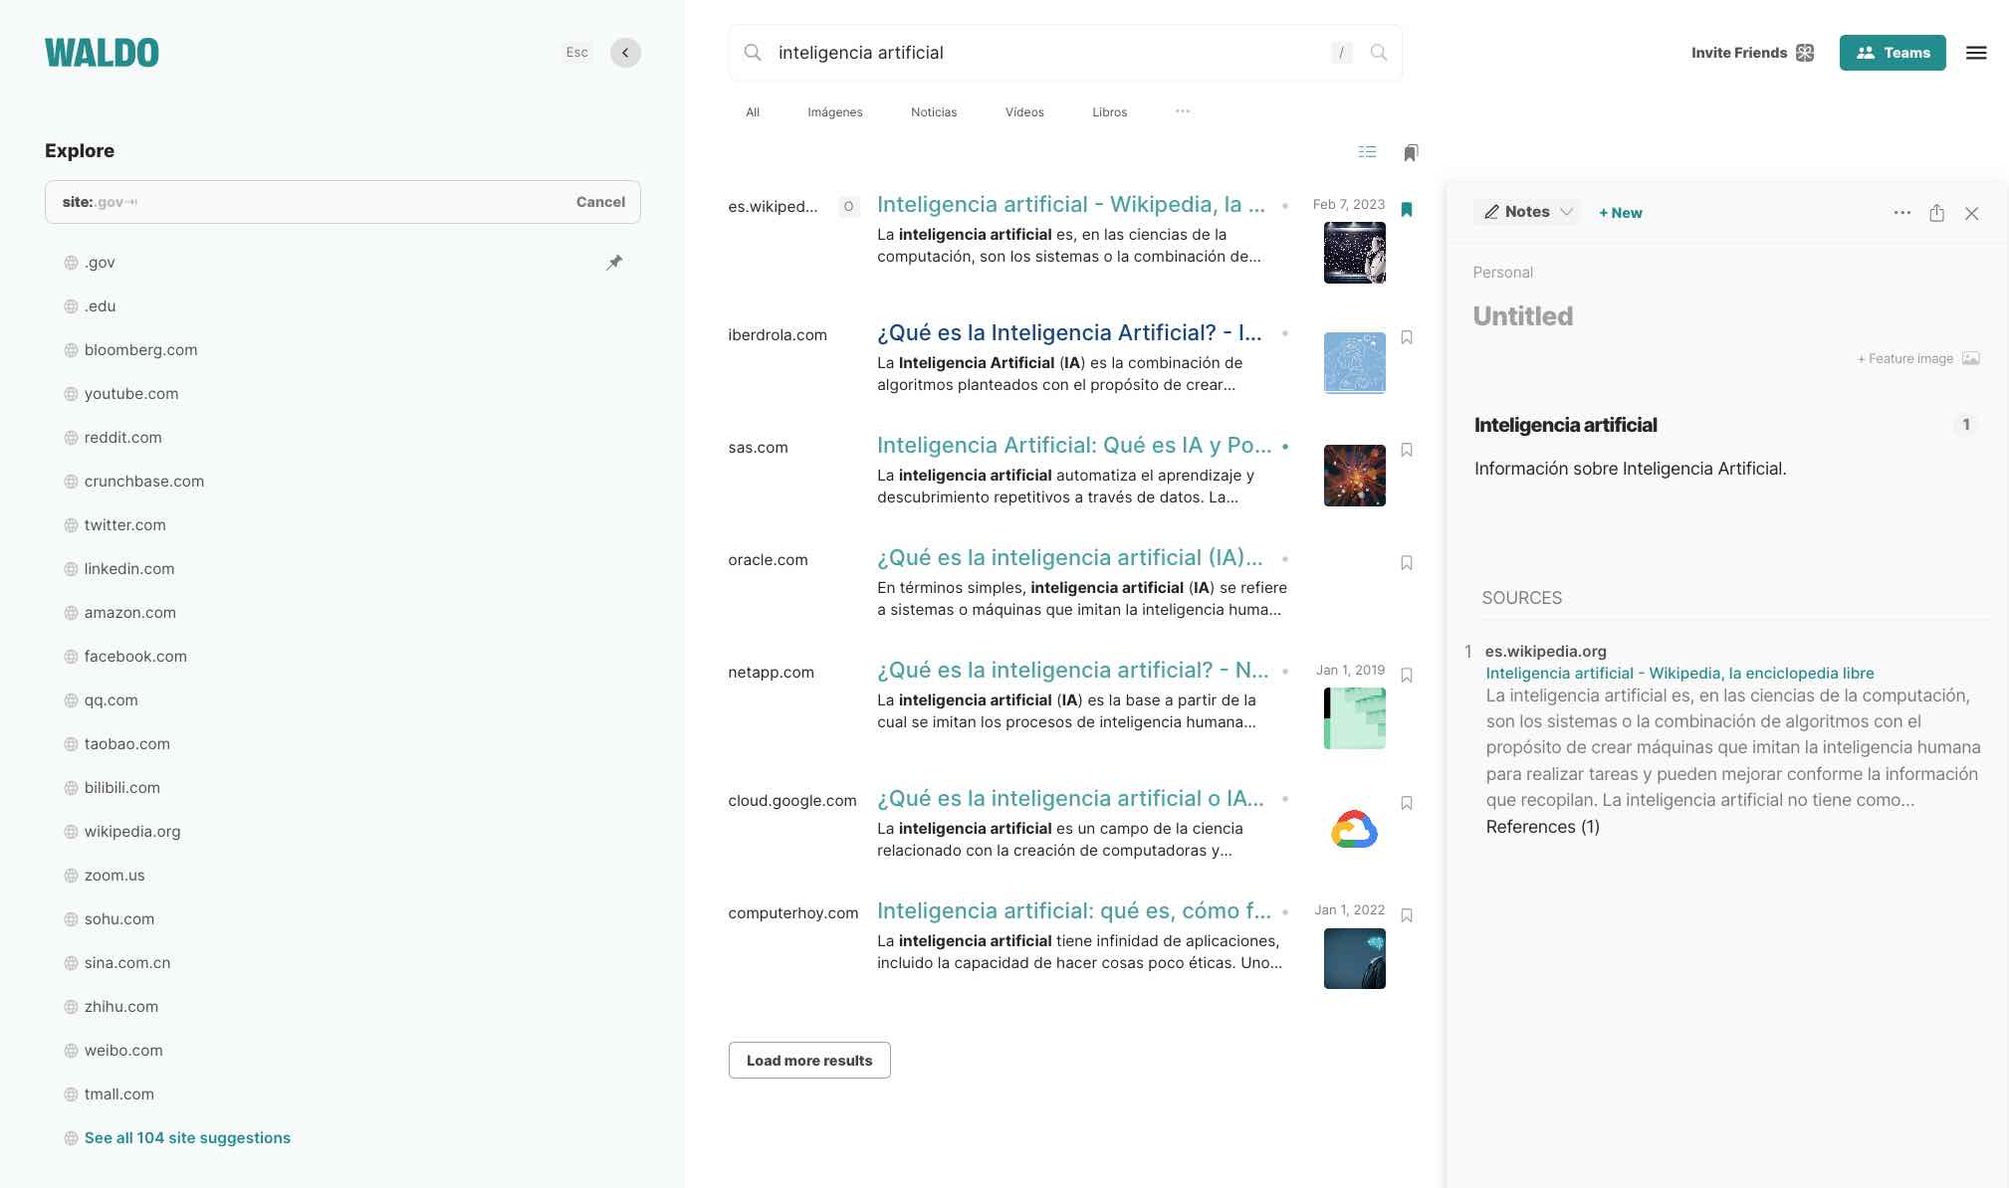Expand the computerhoy.com result's dot menu
Screen dimensions: 2009x1188
1285,912
